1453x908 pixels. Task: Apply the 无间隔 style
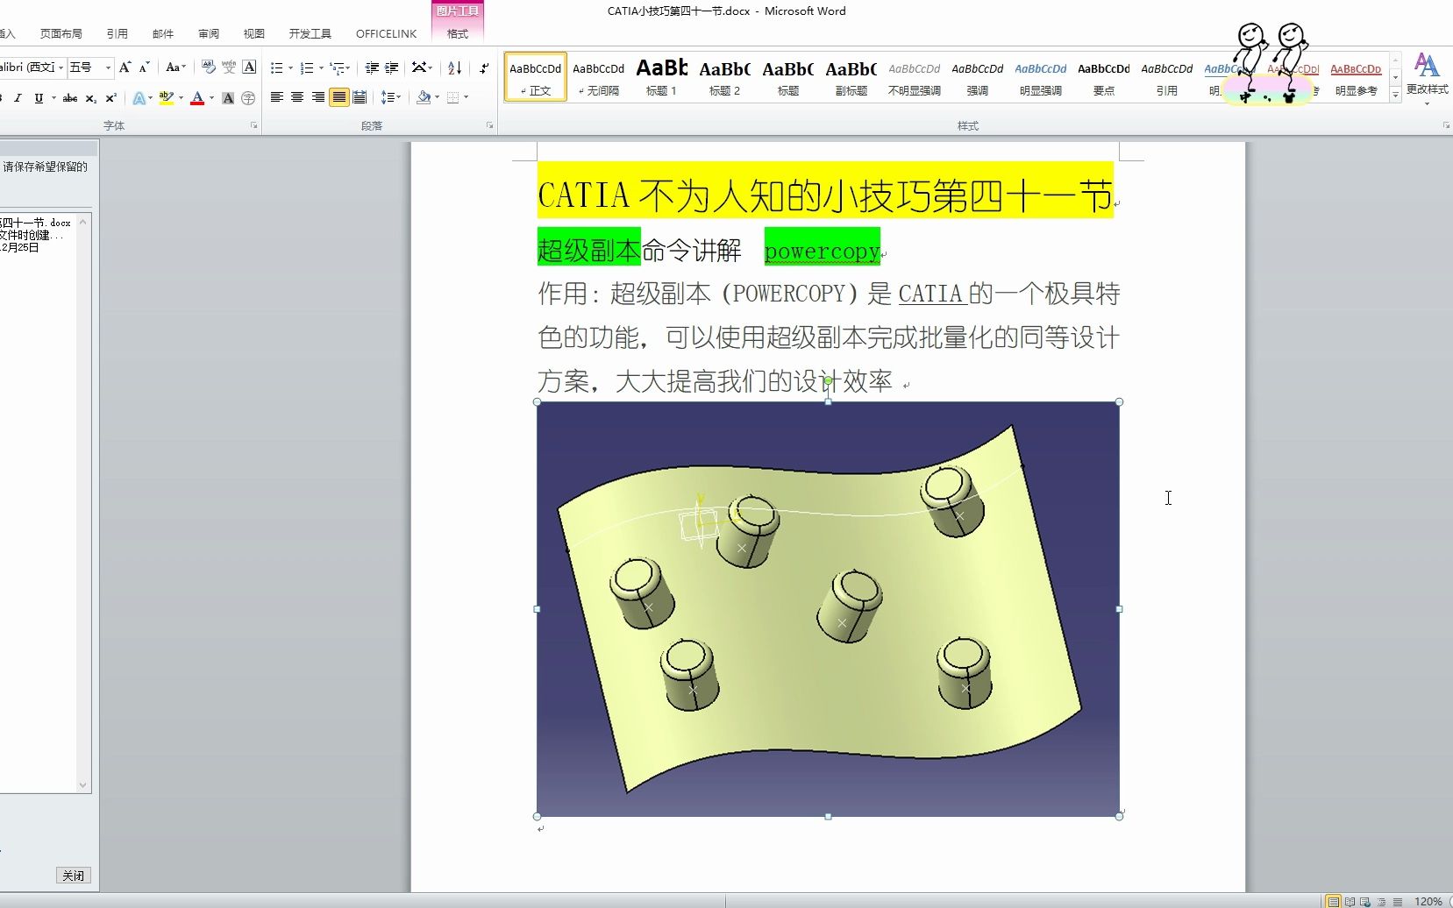[599, 76]
